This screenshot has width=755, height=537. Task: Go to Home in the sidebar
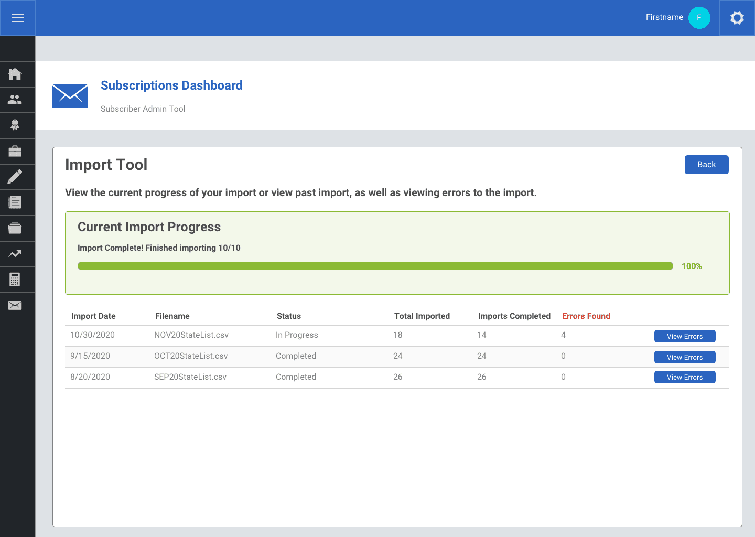point(15,74)
